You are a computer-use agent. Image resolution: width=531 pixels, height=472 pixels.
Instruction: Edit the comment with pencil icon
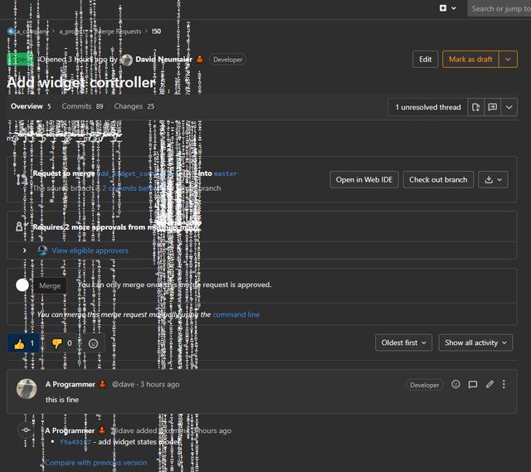coord(490,384)
